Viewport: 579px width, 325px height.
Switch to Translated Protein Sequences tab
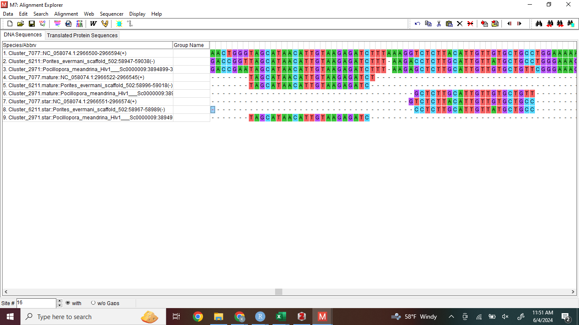tap(82, 35)
